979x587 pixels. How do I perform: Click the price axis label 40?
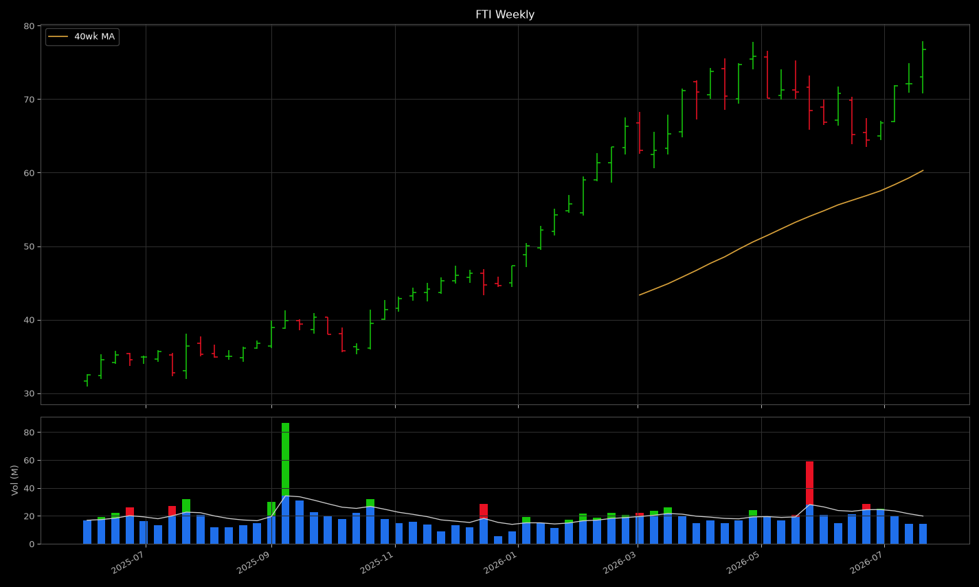[29, 320]
